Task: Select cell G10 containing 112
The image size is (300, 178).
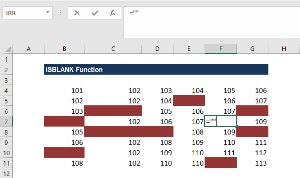Action: [x=253, y=153]
